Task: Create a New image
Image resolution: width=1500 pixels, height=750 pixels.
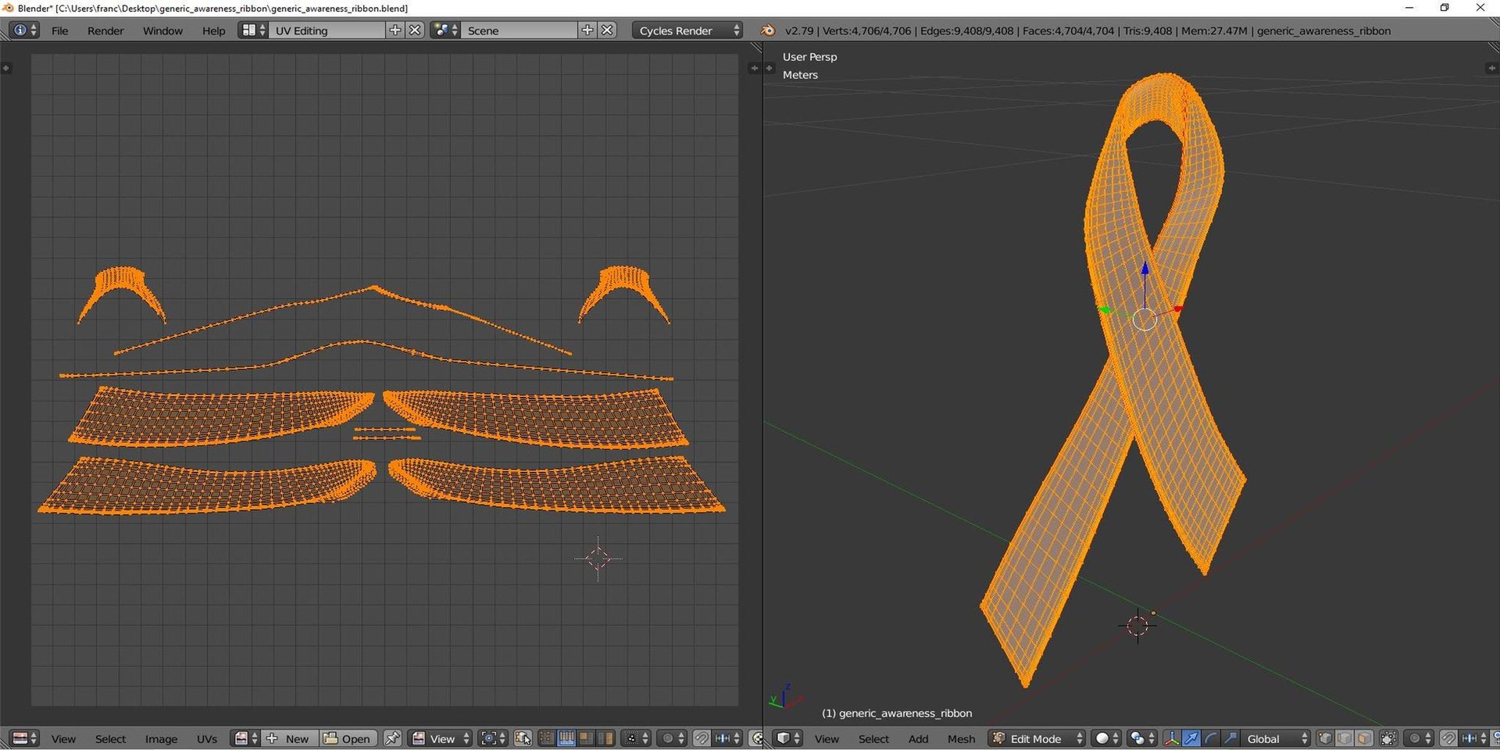Action: point(290,738)
